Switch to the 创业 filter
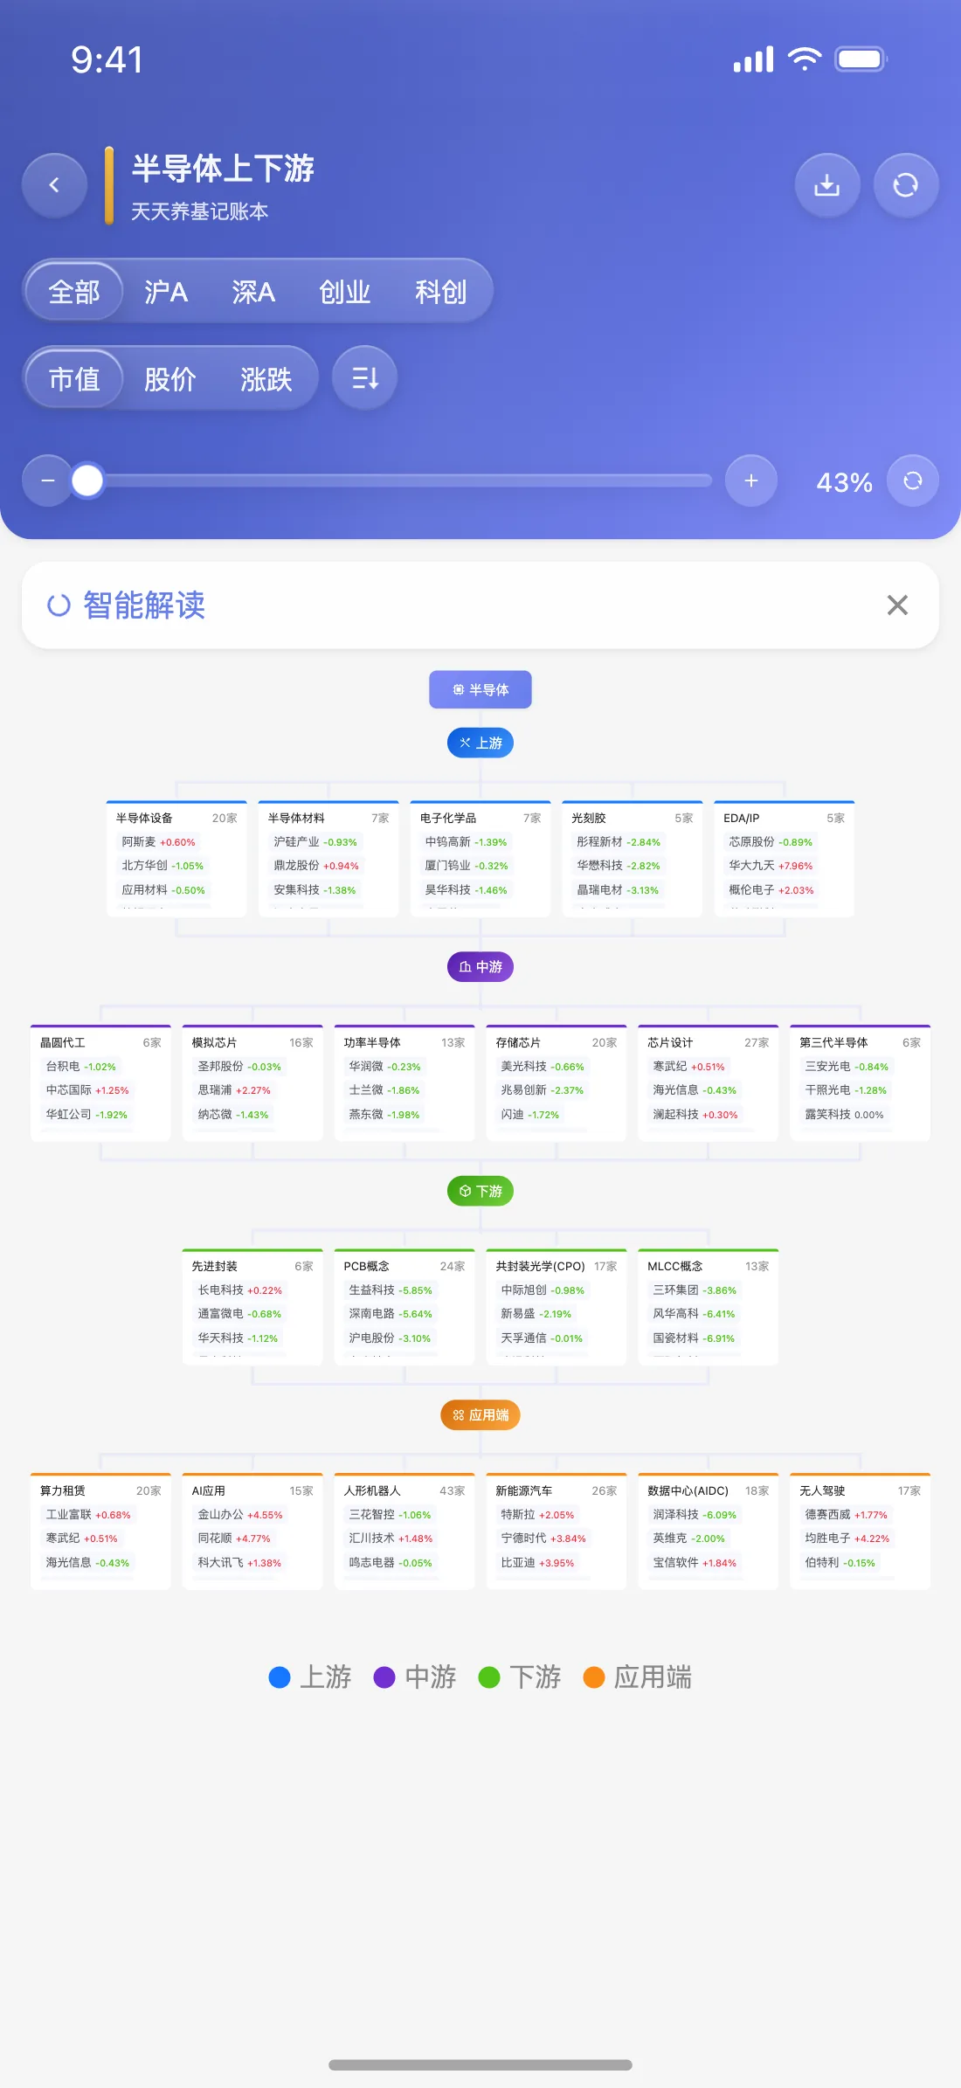The width and height of the screenshot is (961, 2088). (x=345, y=292)
